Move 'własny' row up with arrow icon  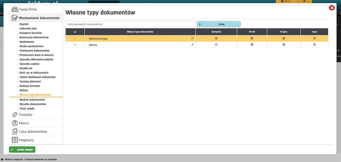coord(284,45)
